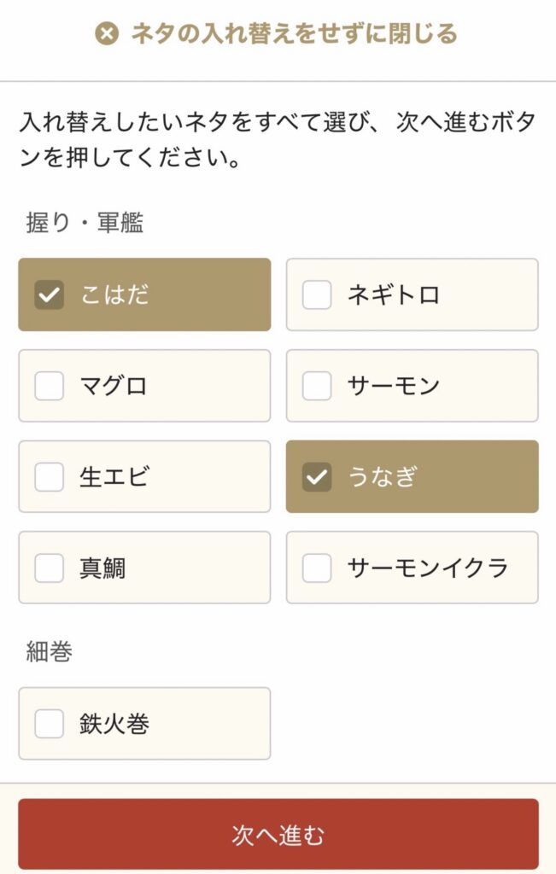Select the サーモンイクラ card
This screenshot has height=874, width=556.
412,568
